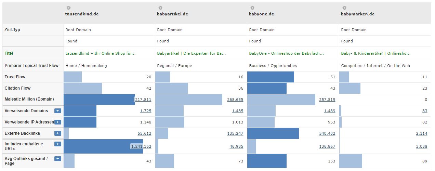Expand the Avg Outlinks gesamt / Page row
435x171 pixels.
[58, 159]
